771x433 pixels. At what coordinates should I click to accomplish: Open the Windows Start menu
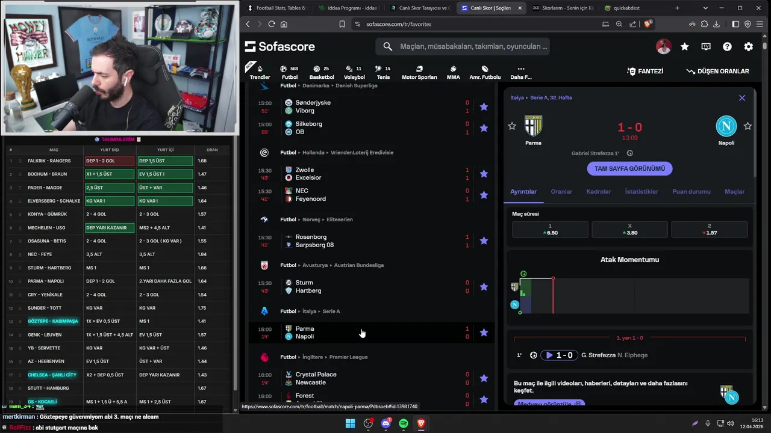pos(350,423)
